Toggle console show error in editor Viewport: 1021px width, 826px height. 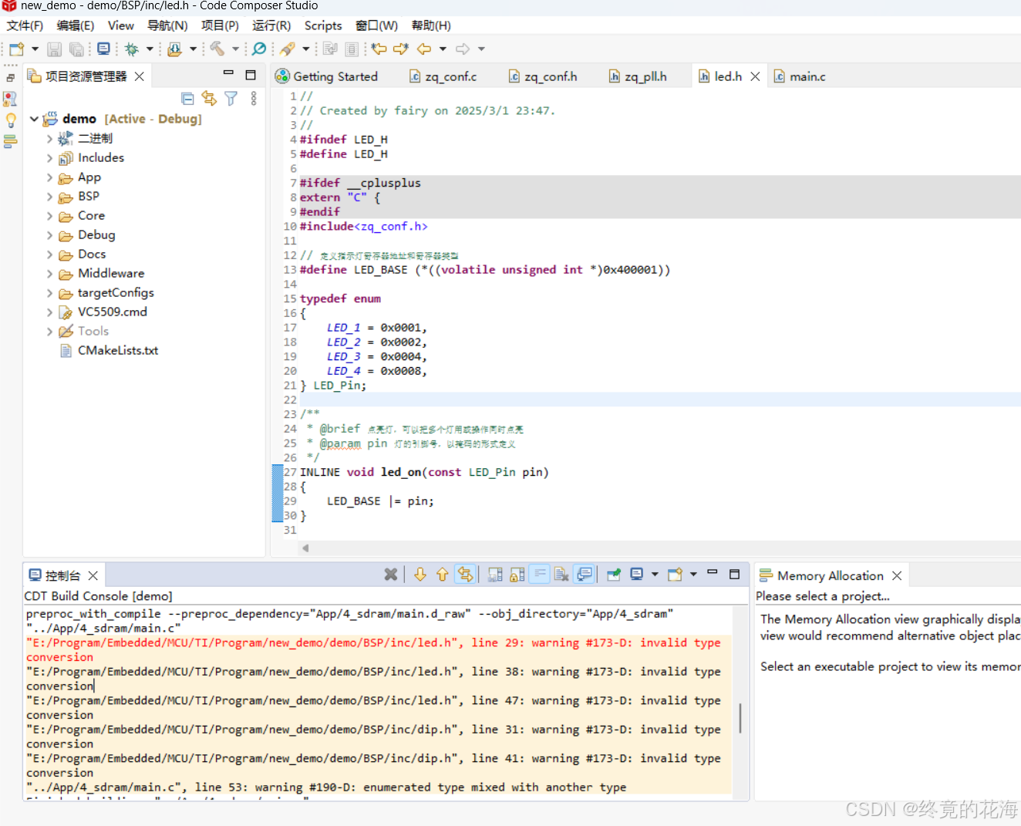[x=464, y=575]
